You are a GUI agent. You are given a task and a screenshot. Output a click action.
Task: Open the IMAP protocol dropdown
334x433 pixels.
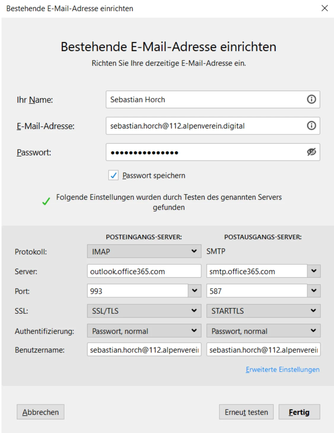pos(144,251)
